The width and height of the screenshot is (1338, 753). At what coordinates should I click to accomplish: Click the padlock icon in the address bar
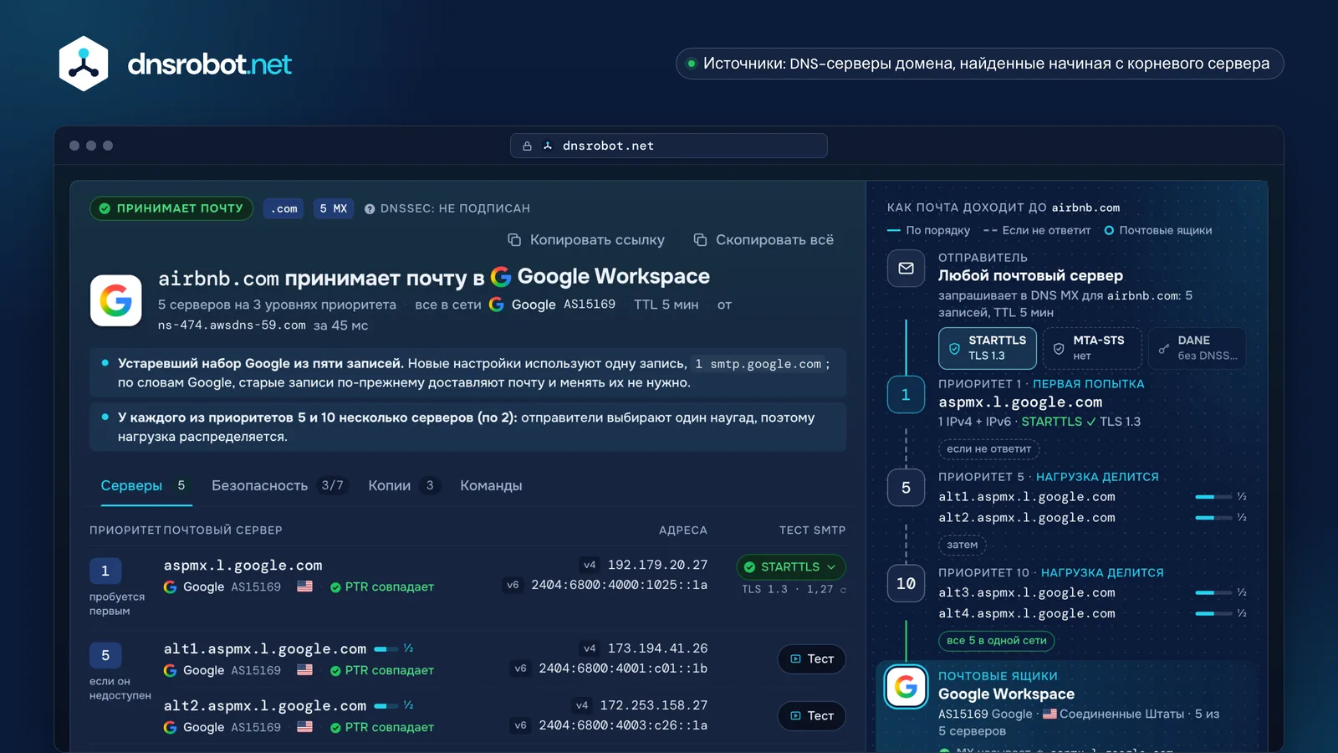pyautogui.click(x=527, y=146)
